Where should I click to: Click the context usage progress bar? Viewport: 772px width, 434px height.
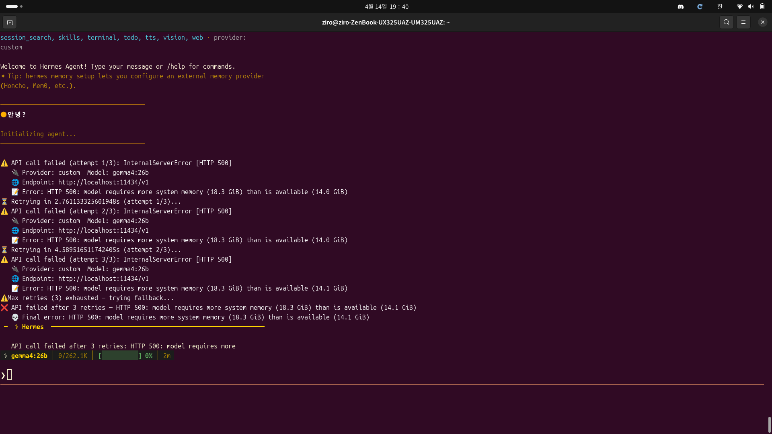coord(120,356)
